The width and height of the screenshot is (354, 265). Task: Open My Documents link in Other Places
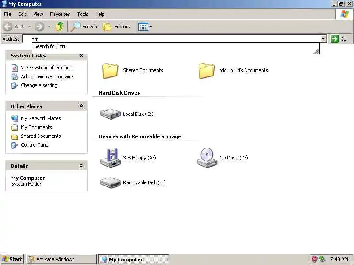point(36,127)
